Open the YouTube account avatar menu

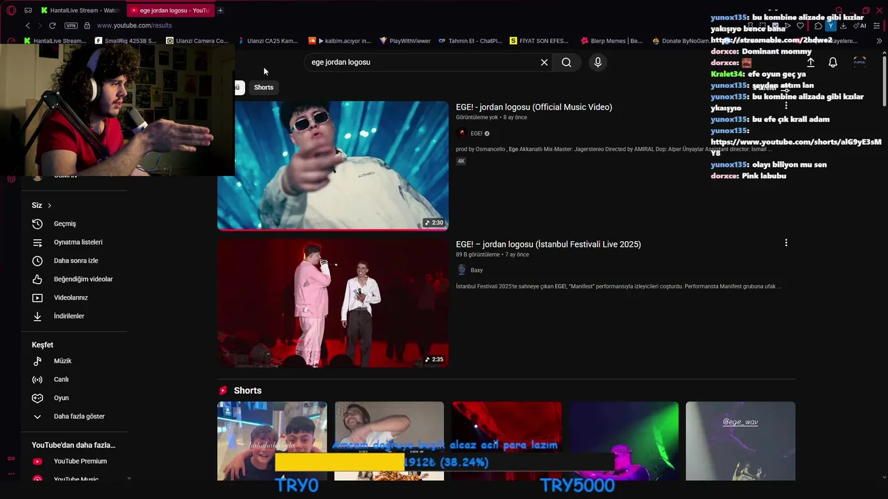860,62
